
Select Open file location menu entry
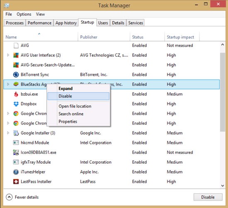pos(75,106)
